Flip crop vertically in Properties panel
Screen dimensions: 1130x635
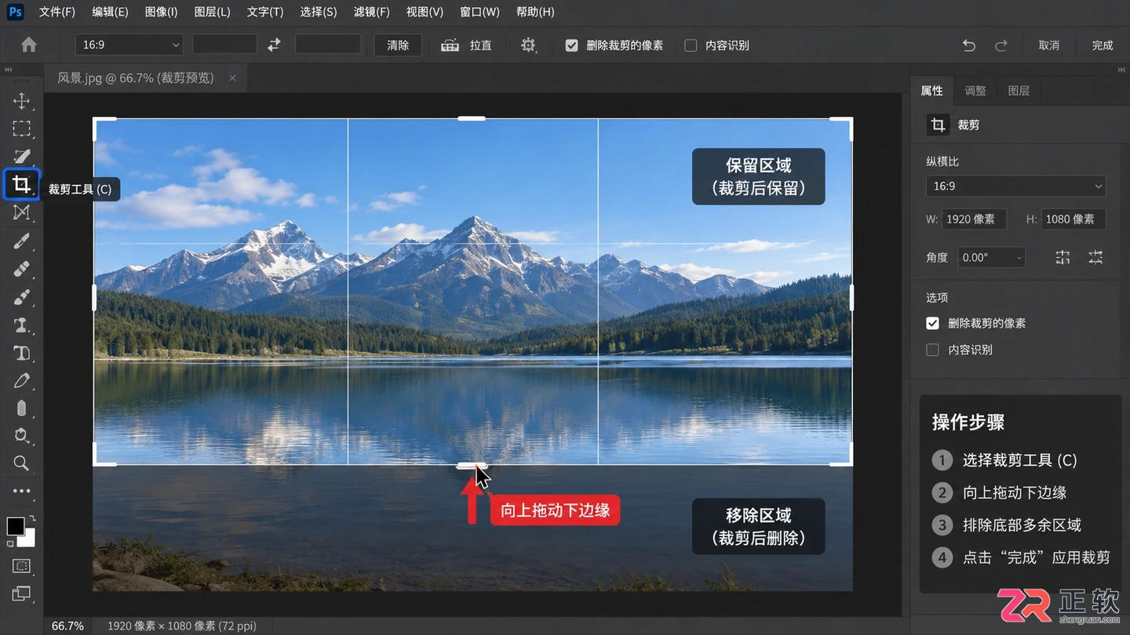(x=1095, y=257)
